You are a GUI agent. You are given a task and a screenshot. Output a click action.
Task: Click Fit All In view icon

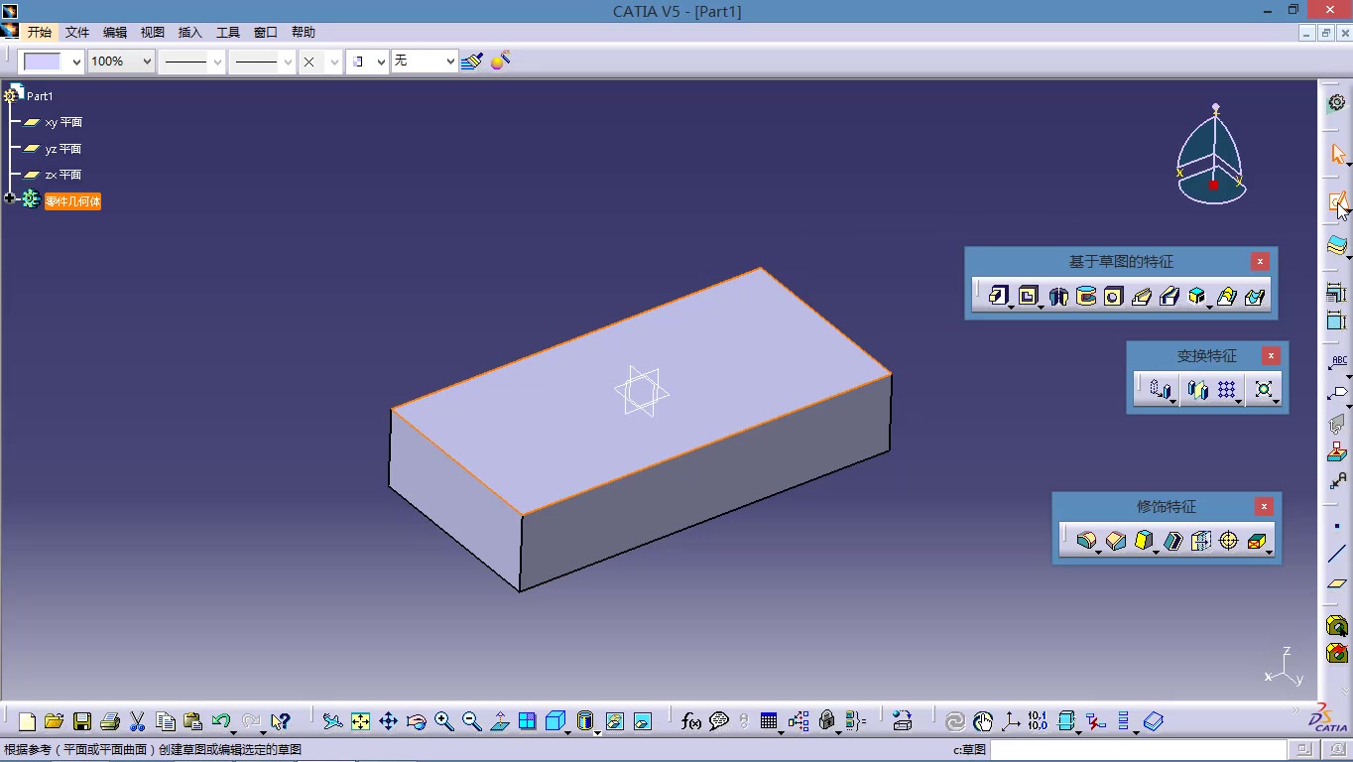360,721
